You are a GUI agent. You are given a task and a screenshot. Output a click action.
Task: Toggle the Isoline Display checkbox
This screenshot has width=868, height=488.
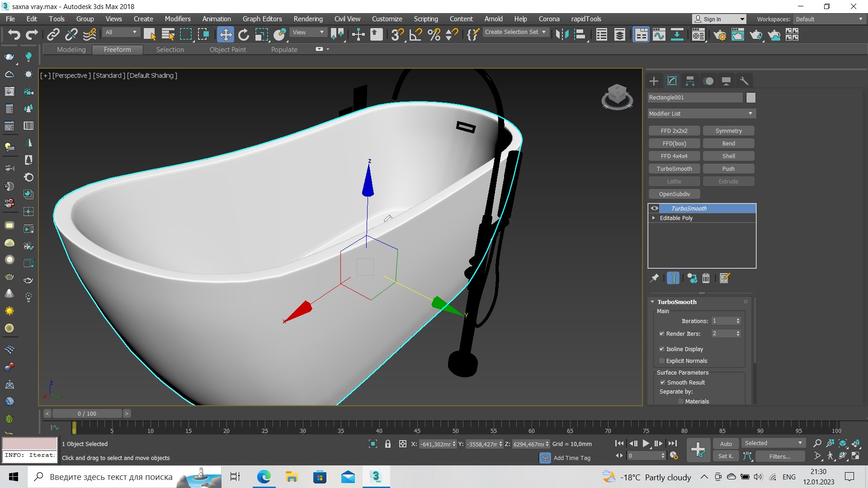point(662,349)
